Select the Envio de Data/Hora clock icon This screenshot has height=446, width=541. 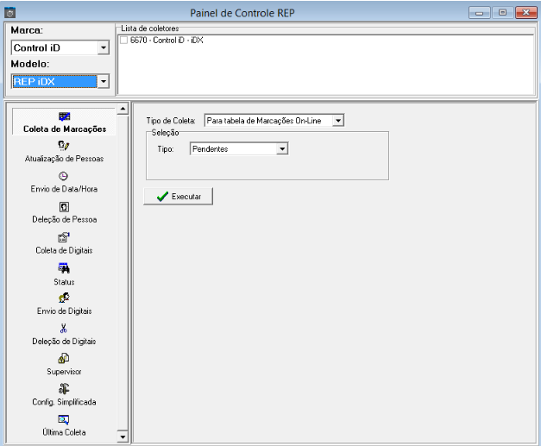(x=64, y=176)
